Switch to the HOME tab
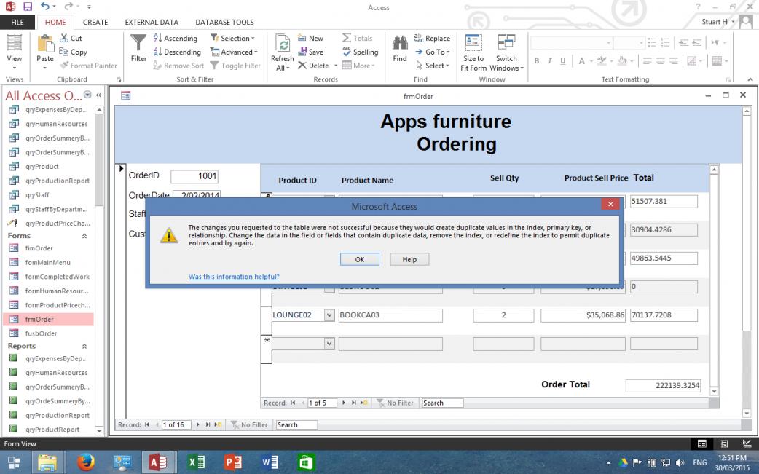 (55, 23)
